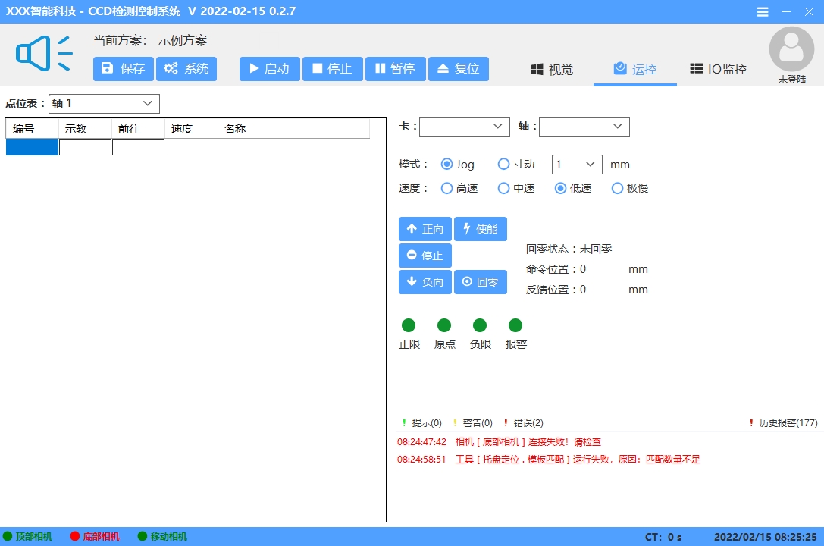Select Jog mode

coord(447,164)
